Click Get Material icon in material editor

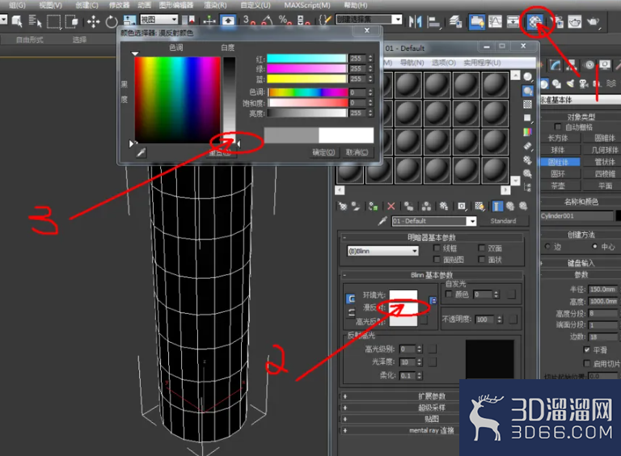(x=343, y=206)
